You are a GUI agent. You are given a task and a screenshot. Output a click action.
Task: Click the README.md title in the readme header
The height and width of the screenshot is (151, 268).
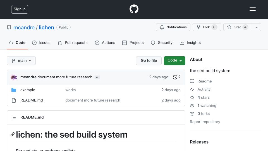click(x=32, y=117)
